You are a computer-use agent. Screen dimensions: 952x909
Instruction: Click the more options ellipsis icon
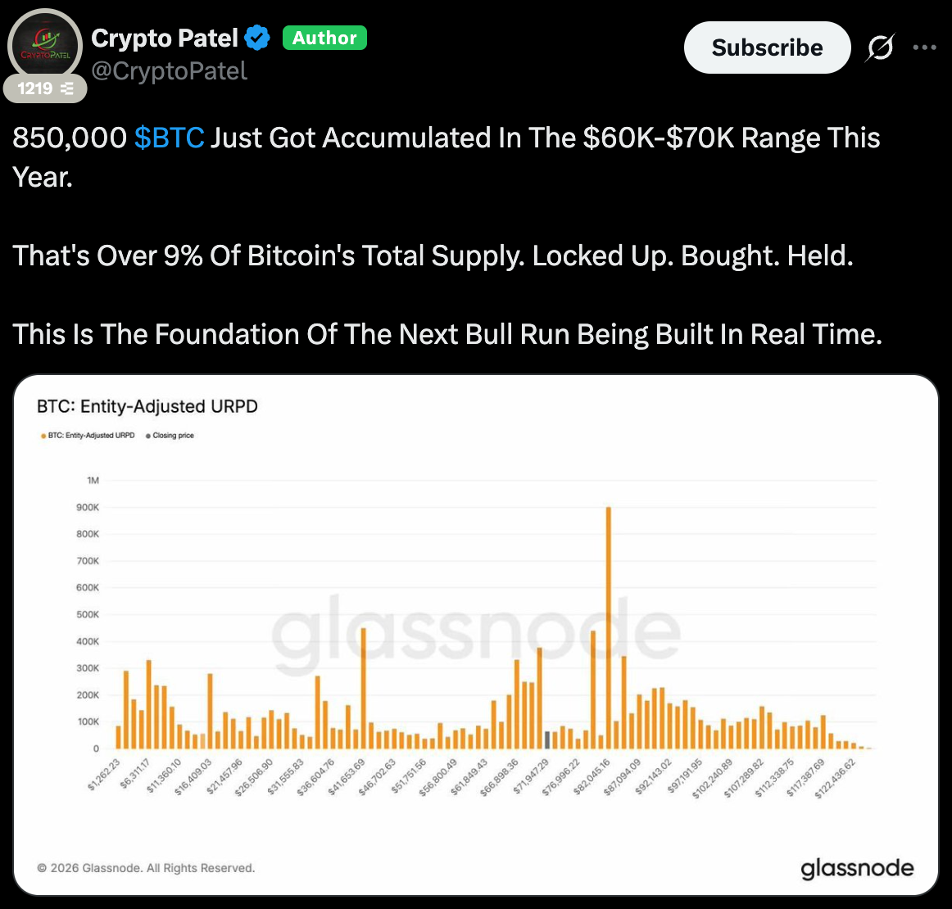tap(924, 47)
